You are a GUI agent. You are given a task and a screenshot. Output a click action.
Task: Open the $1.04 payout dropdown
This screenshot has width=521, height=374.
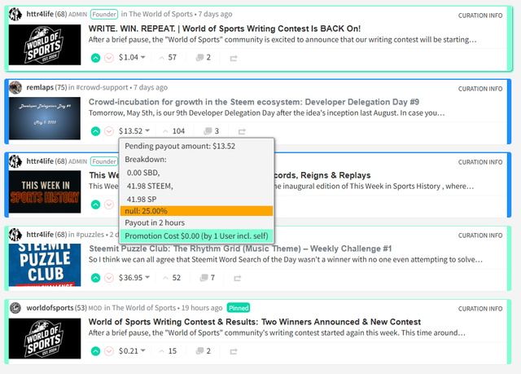coord(132,58)
